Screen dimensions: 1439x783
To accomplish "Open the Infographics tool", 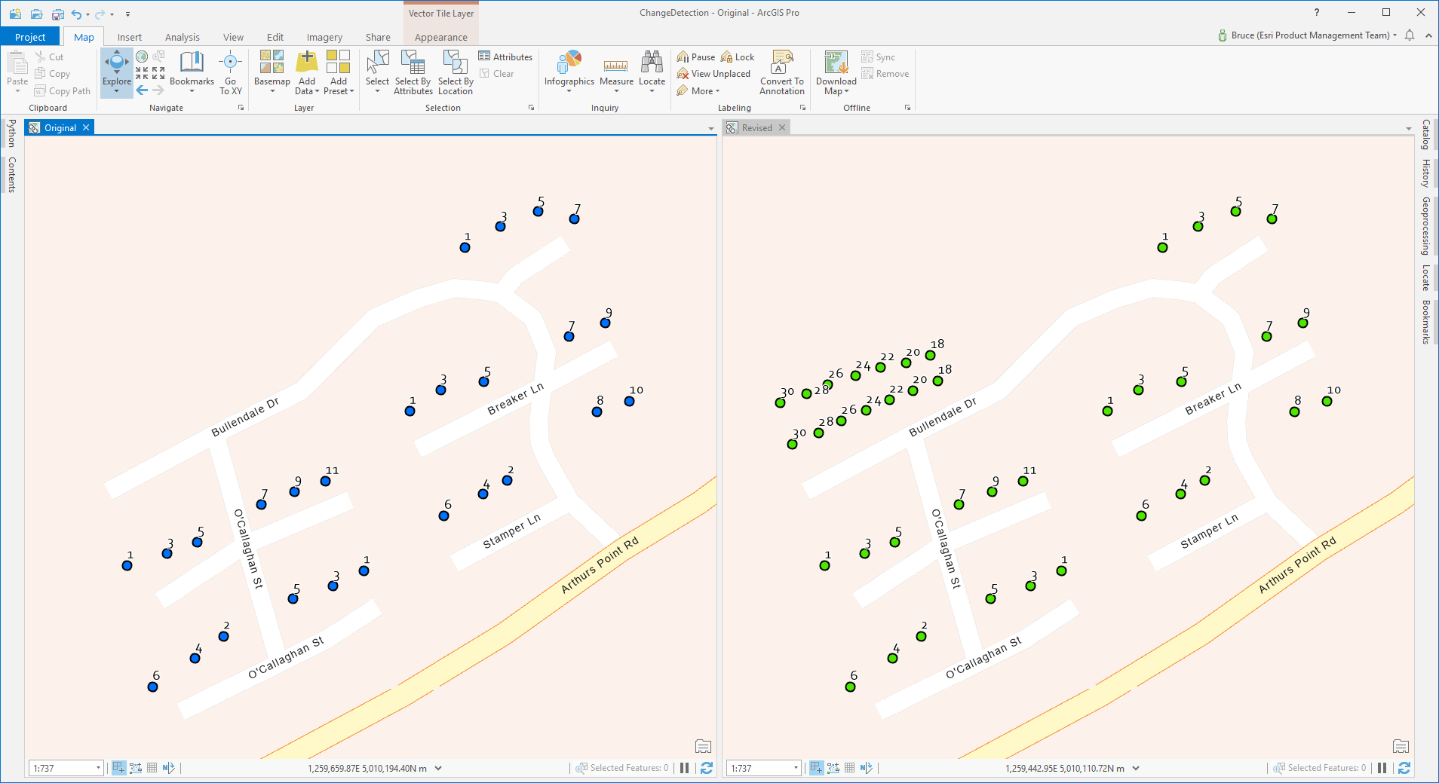I will pyautogui.click(x=569, y=72).
